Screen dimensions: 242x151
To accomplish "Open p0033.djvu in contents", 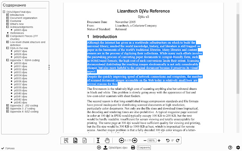I will click(20, 72).
